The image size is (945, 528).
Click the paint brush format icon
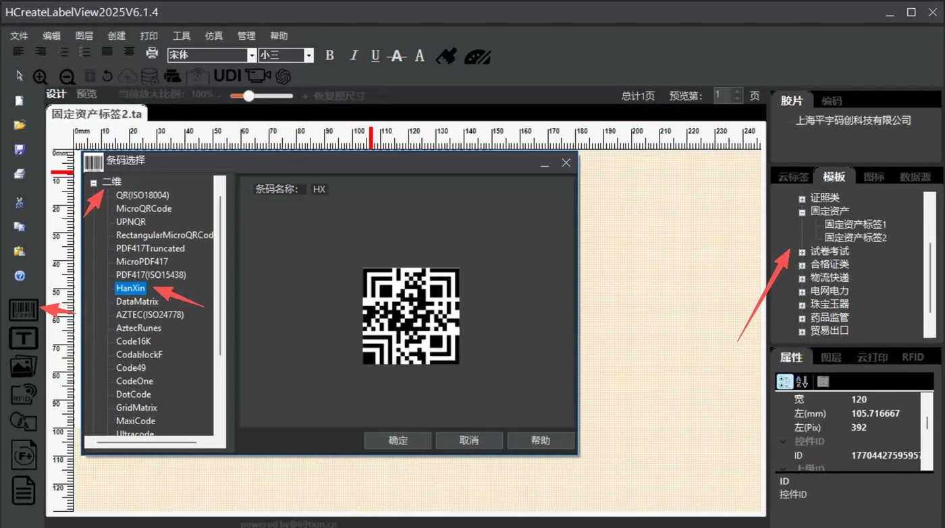click(446, 56)
